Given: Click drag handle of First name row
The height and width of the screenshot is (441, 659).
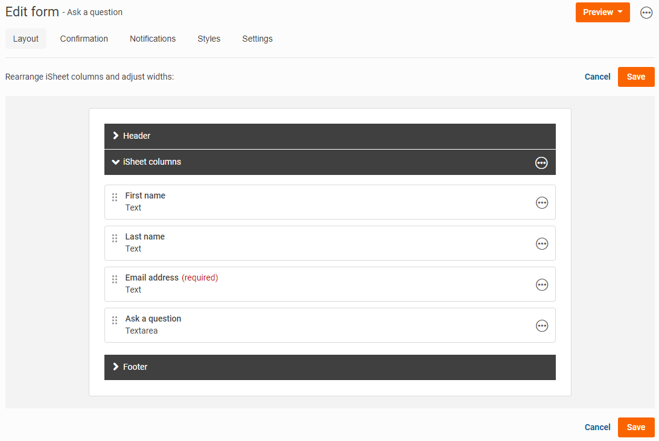Looking at the screenshot, I should (115, 197).
